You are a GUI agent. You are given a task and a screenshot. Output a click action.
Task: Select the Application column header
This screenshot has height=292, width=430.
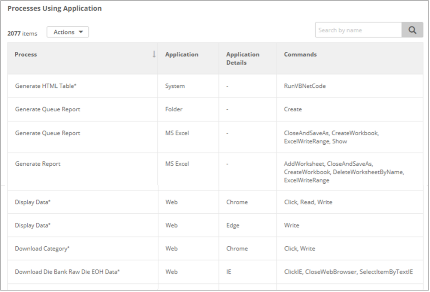(182, 54)
